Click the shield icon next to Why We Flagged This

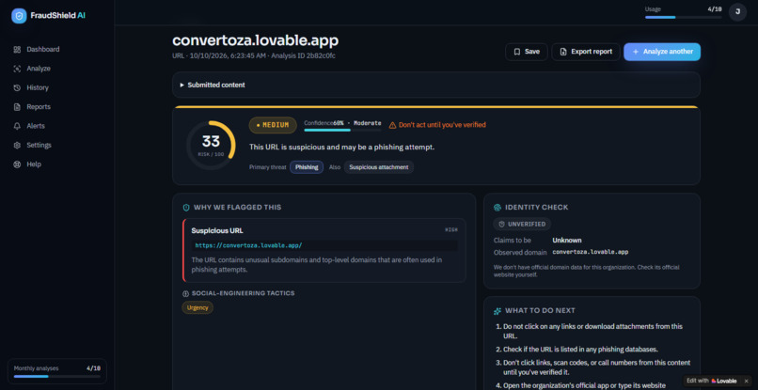(186, 208)
